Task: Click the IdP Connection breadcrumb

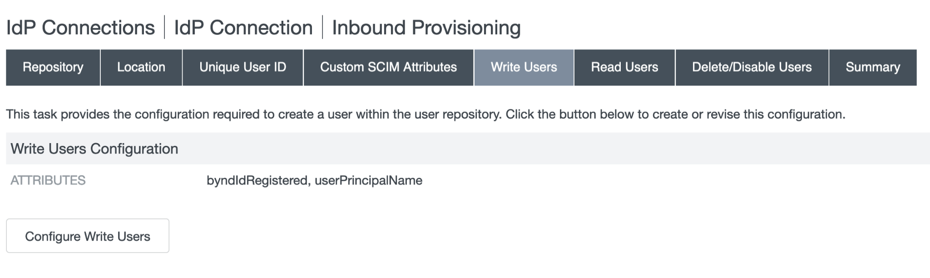Action: 243,28
